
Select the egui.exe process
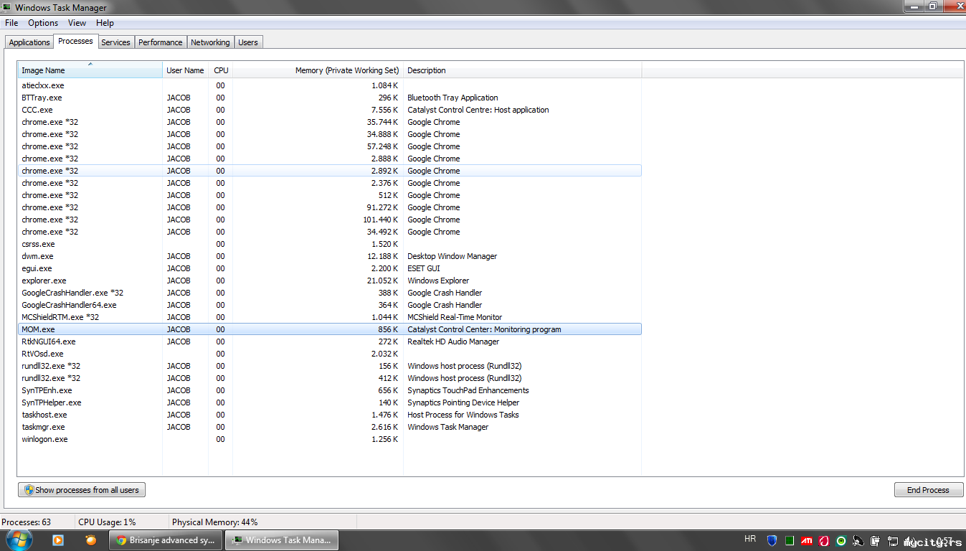330,268
